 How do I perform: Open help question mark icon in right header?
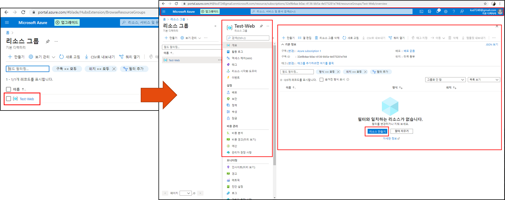coord(454,12)
